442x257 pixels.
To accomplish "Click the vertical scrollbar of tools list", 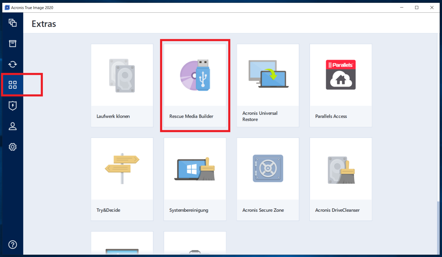I will coord(438,144).
